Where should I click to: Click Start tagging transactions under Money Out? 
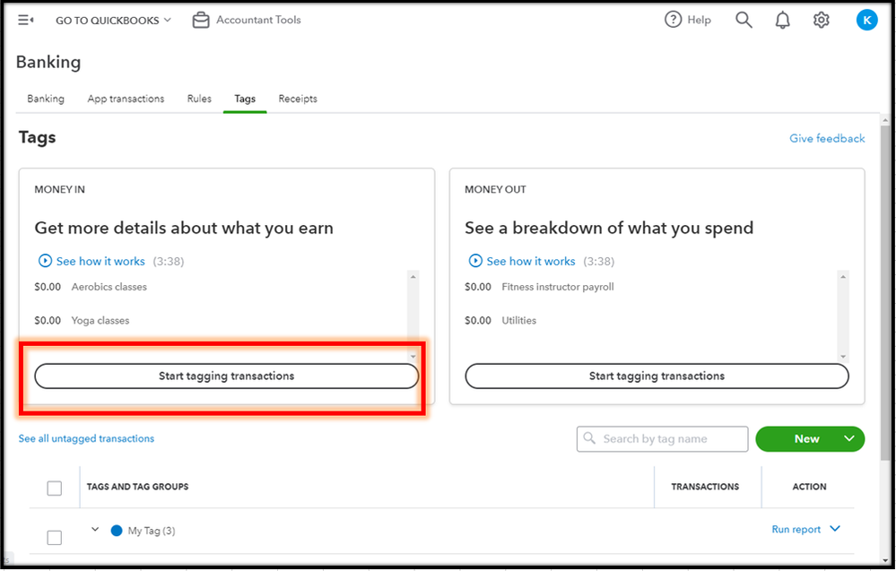pyautogui.click(x=657, y=376)
